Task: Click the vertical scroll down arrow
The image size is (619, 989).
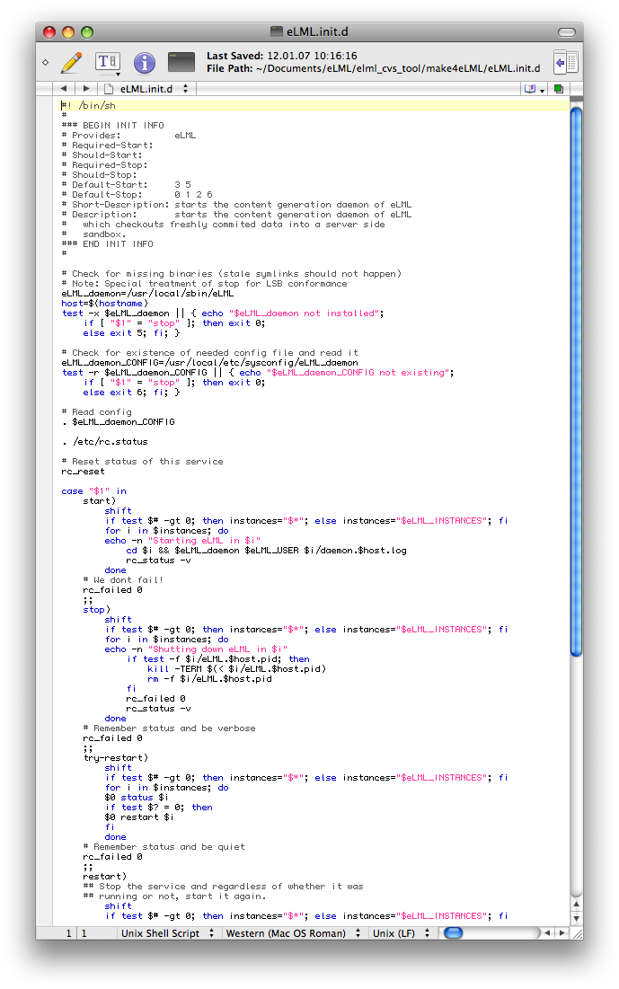Action: point(576,918)
